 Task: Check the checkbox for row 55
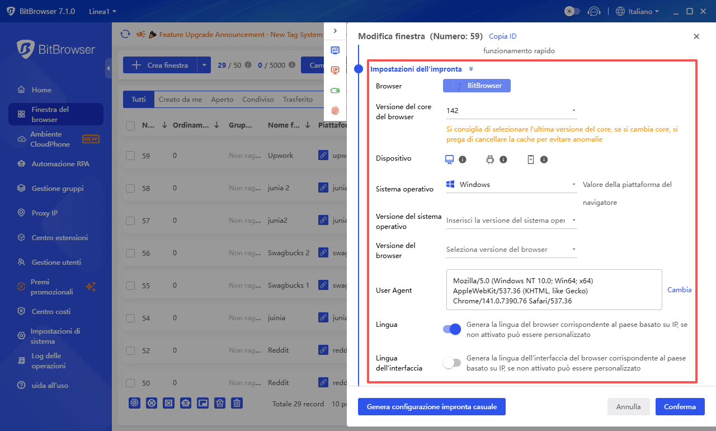pyautogui.click(x=130, y=285)
